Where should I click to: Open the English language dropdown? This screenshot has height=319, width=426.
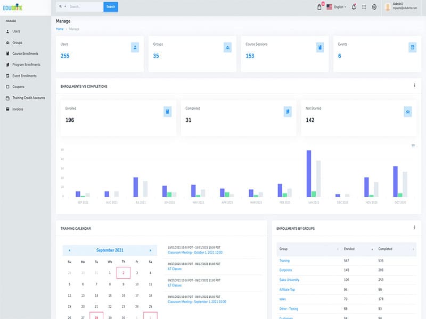337,7
